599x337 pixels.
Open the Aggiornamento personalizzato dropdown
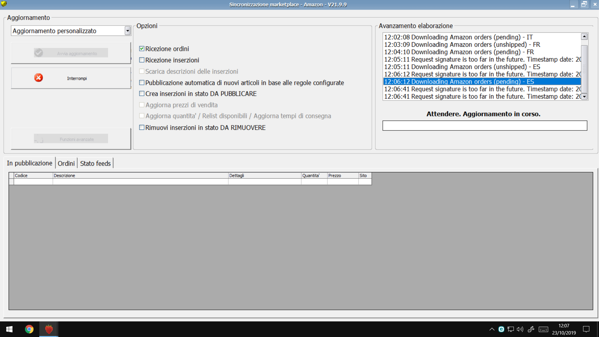pos(127,31)
